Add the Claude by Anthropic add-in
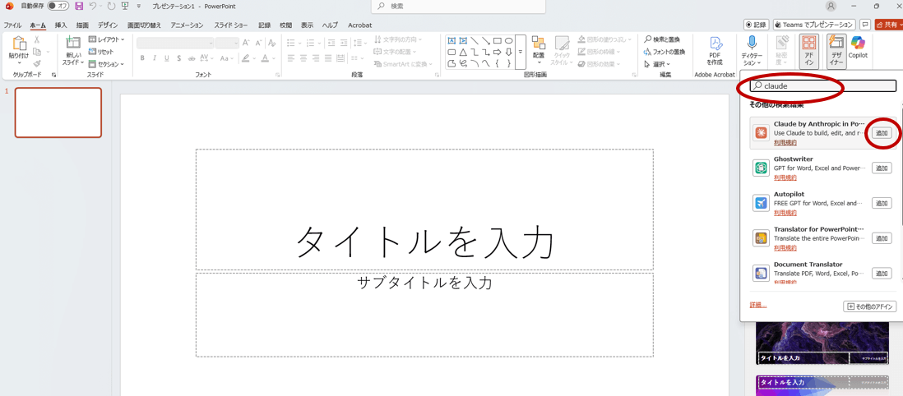The height and width of the screenshot is (396, 903). pyautogui.click(x=882, y=133)
